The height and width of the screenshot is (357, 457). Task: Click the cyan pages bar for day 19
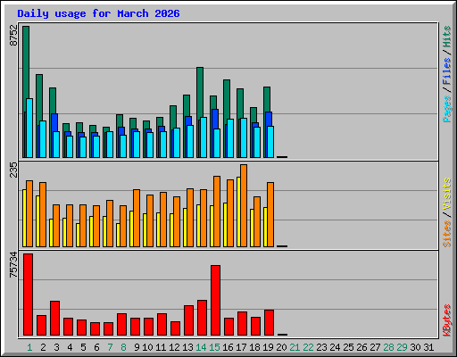[270, 142]
